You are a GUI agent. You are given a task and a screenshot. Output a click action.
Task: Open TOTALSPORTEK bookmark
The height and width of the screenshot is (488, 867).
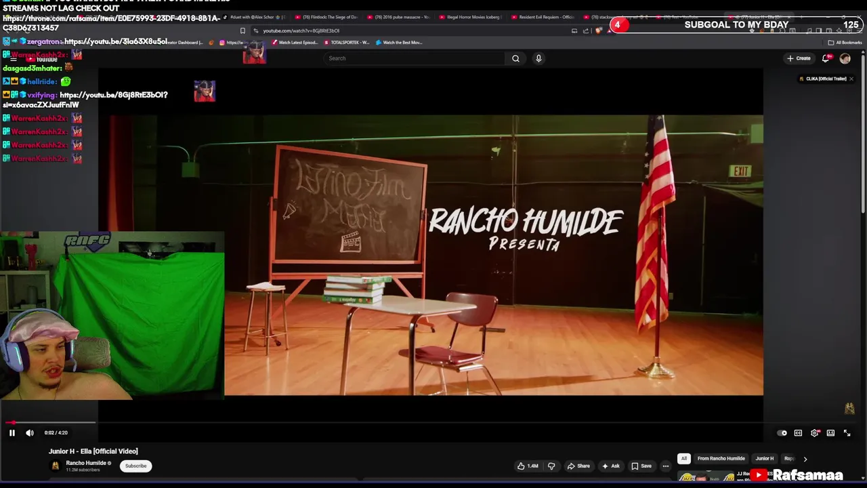pyautogui.click(x=347, y=42)
